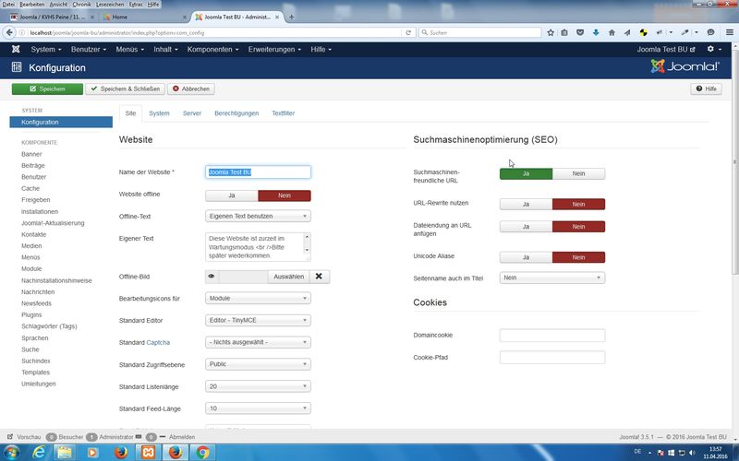Click the messages envelope icon in status bar

138,437
